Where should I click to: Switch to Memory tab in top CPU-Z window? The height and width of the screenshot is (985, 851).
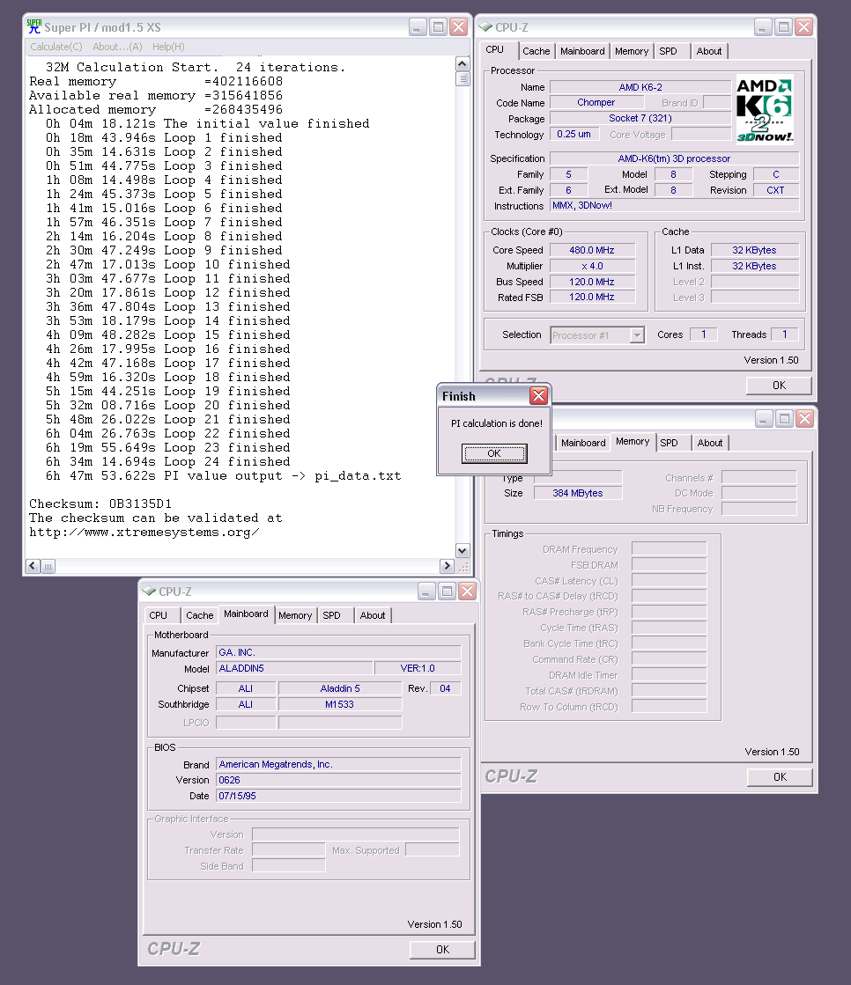[632, 51]
